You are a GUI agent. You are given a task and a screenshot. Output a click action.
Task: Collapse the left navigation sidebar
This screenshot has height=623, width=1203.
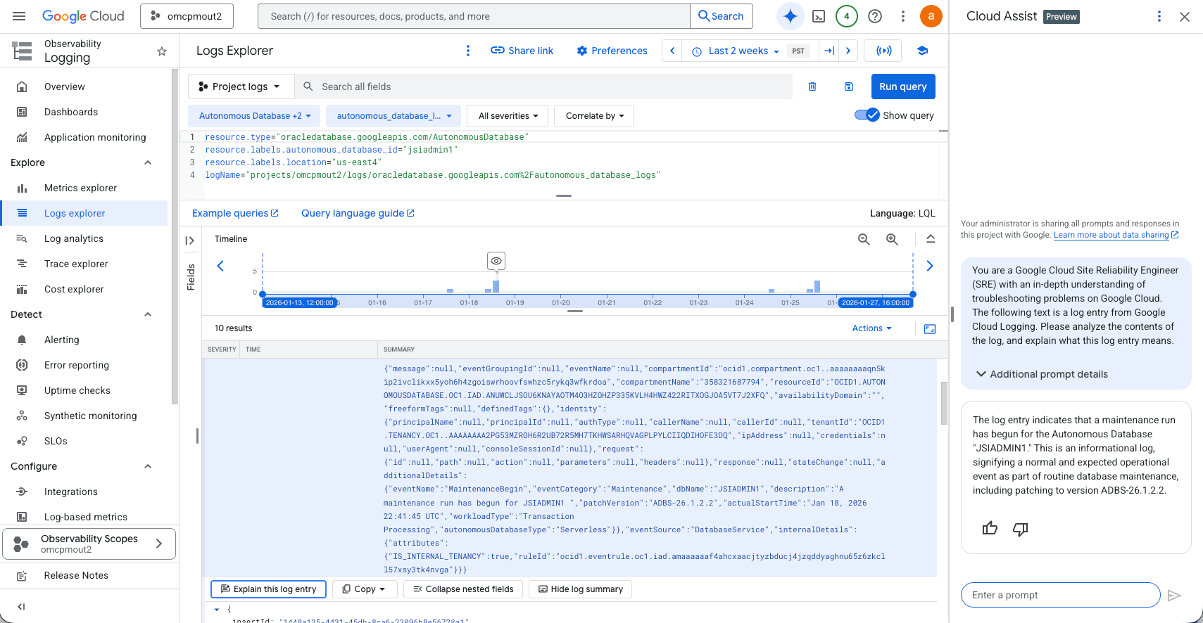click(x=21, y=607)
